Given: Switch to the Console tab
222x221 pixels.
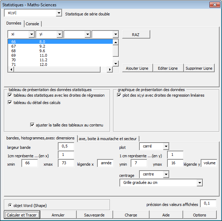Looking at the screenshot, I should [33, 24].
